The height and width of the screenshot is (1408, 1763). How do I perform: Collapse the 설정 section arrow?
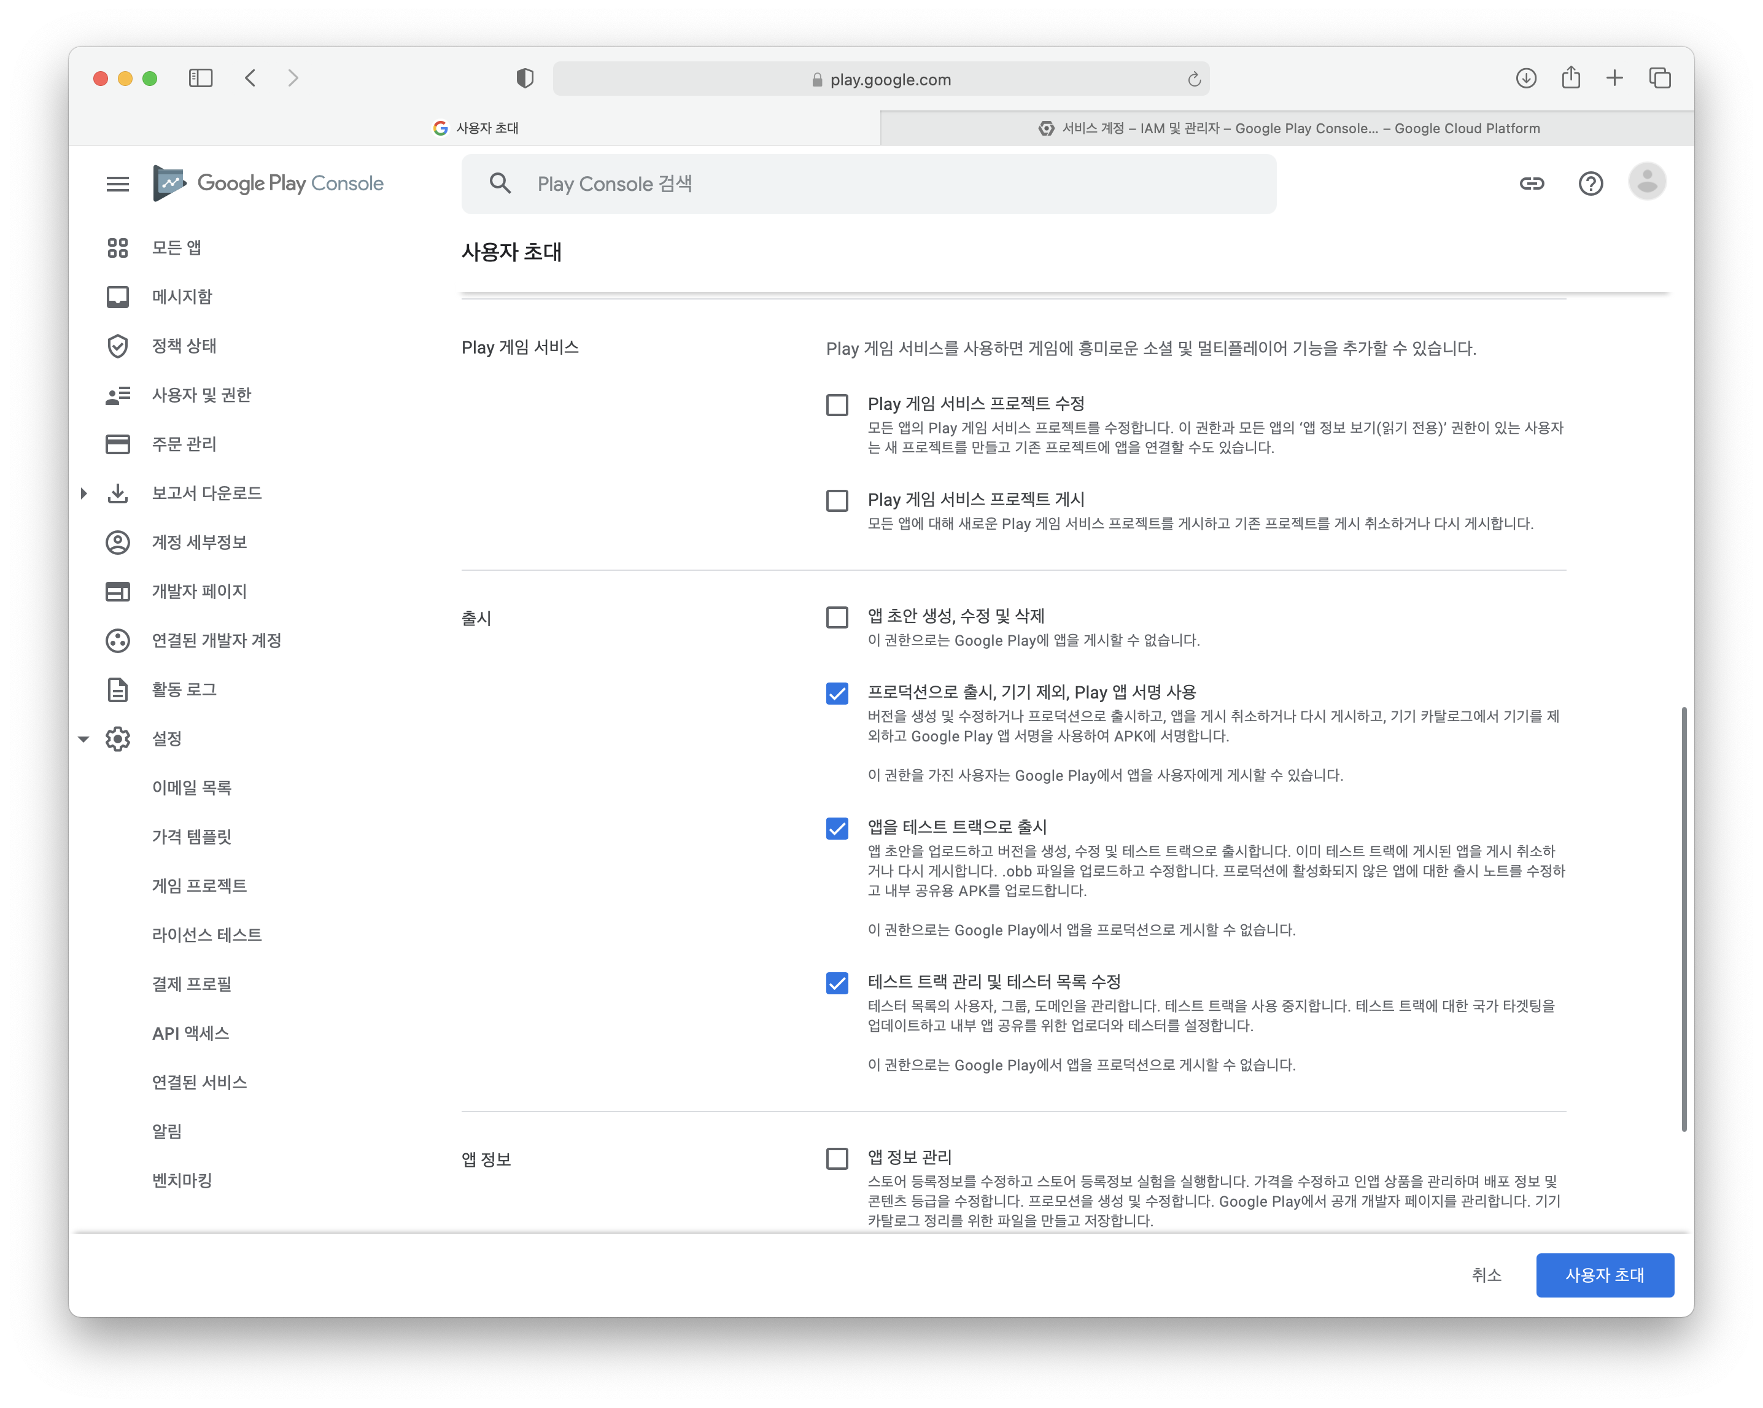83,739
